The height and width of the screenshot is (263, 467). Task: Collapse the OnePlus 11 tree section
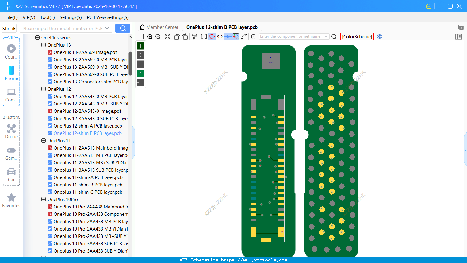(44, 140)
